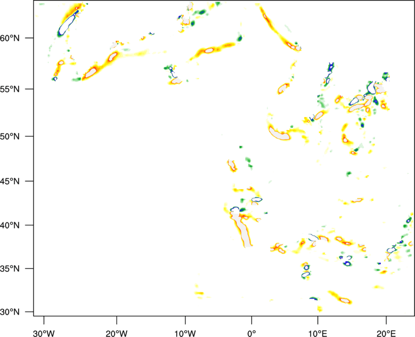Click the 30°N latitude label
Viewport: 415px width, 337px height.
coord(10,312)
